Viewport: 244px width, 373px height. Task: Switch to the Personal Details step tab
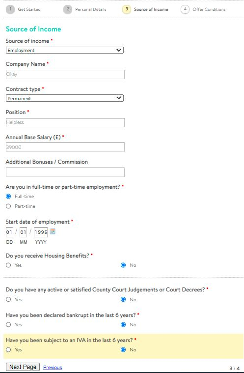(x=90, y=9)
